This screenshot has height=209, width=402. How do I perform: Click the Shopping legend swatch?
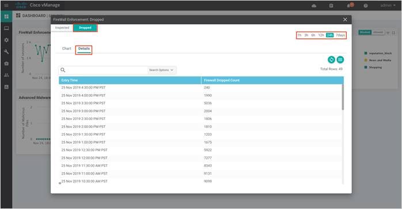click(x=366, y=67)
